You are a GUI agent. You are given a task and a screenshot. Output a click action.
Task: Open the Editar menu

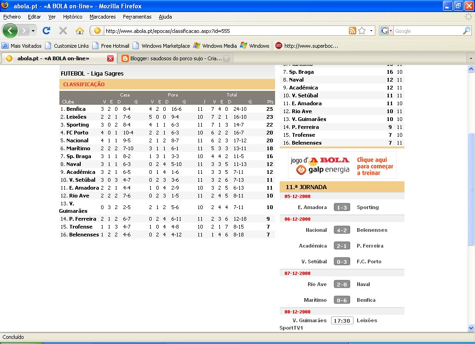pyautogui.click(x=34, y=17)
